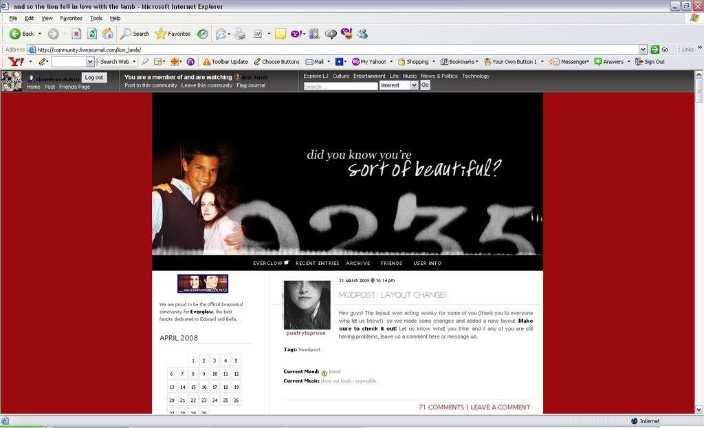Open the Favorites menu
The image size is (704, 428).
[71, 19]
